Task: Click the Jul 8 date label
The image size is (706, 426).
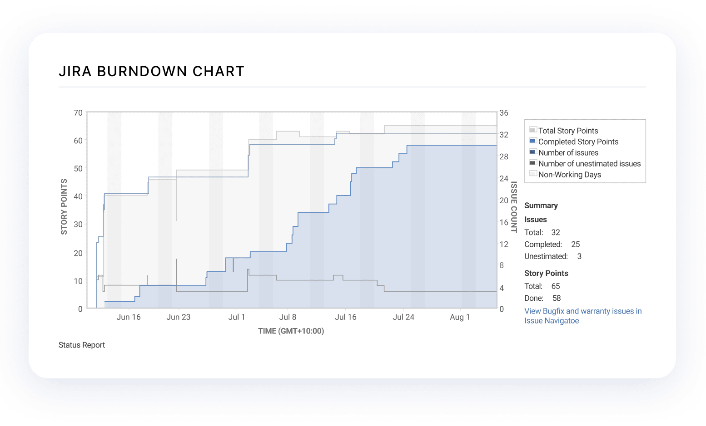Action: pos(288,317)
